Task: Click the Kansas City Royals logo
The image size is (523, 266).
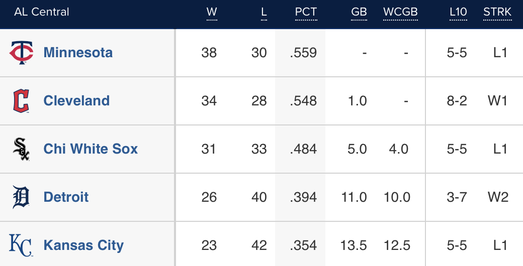Action: point(21,245)
